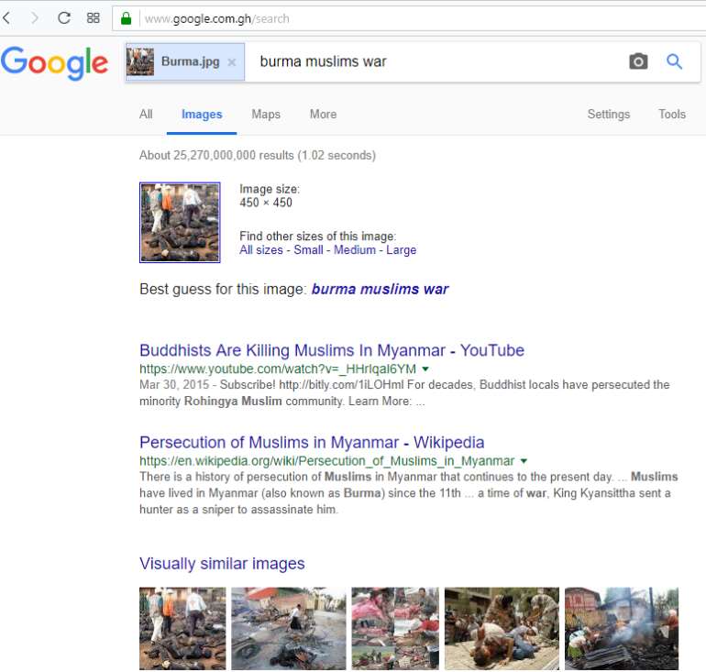Select the Images tab
This screenshot has width=706, height=672.
[202, 115]
